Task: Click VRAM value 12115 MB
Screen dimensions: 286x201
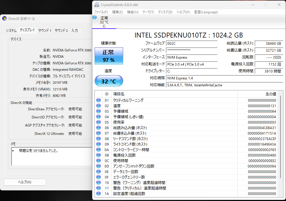Action: [60, 89]
